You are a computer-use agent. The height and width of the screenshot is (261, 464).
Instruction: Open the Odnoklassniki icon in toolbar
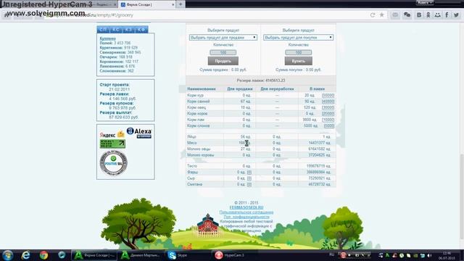(428, 15)
